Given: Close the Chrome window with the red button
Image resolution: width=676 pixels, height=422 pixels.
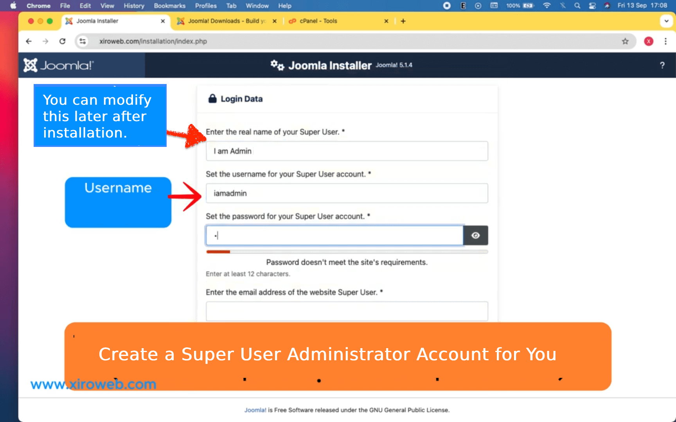Looking at the screenshot, I should pos(31,21).
